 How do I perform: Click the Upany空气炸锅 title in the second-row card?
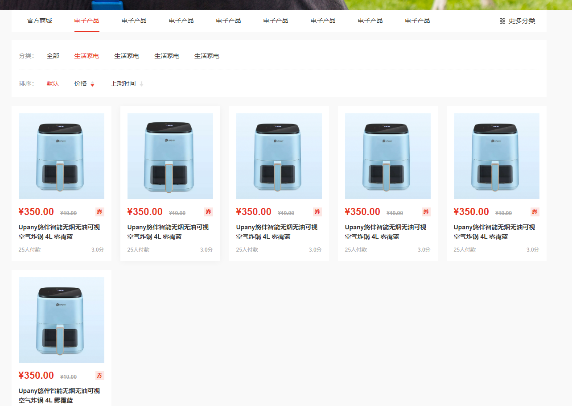click(59, 396)
